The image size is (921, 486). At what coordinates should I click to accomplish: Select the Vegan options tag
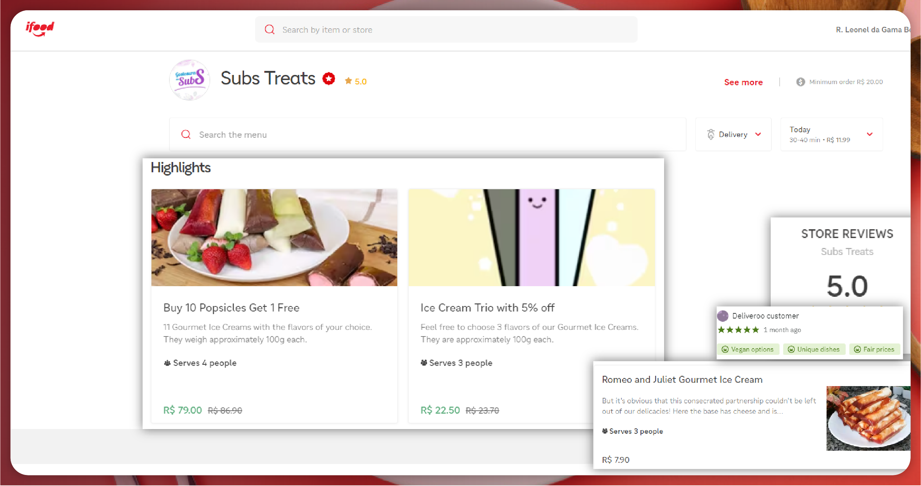[x=748, y=349]
